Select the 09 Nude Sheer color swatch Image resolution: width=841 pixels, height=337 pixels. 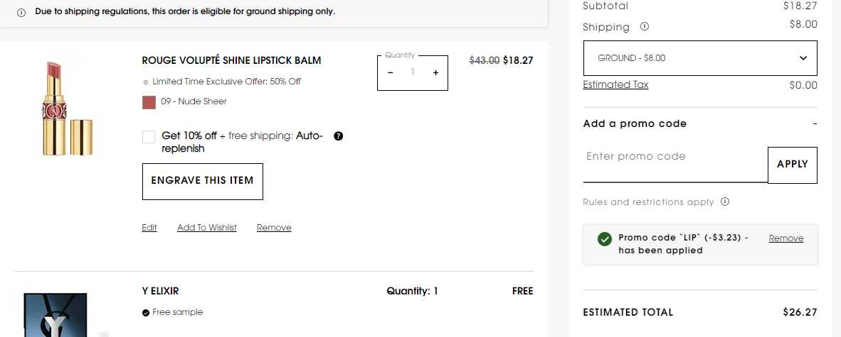149,102
